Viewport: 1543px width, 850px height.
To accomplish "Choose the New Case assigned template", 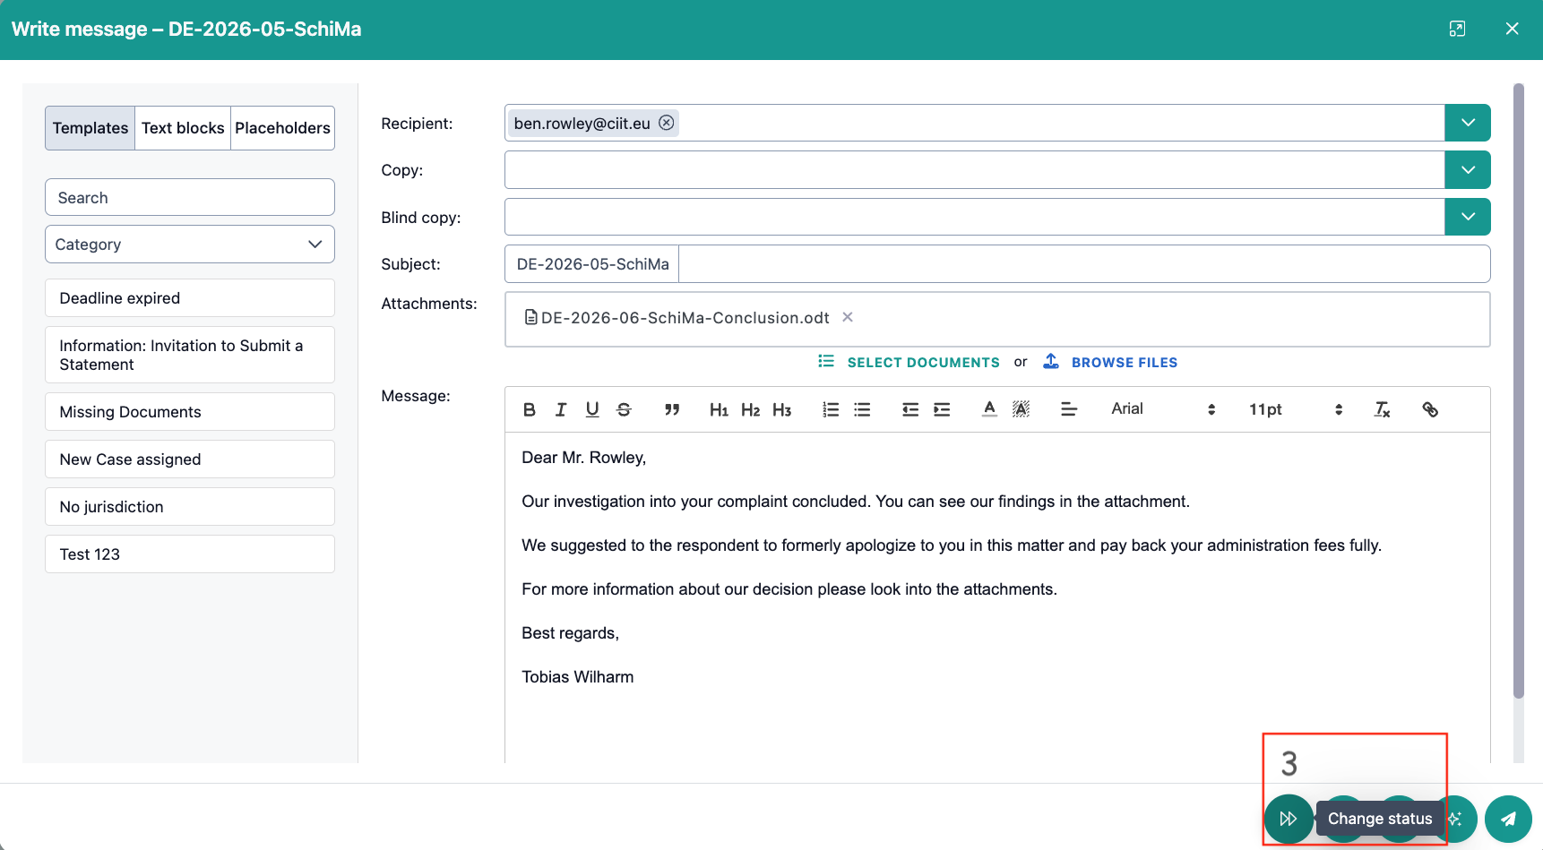I will click(190, 459).
